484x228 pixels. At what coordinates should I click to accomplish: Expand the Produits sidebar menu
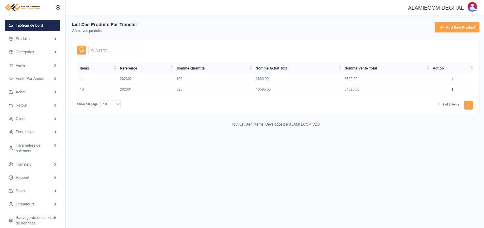32,39
